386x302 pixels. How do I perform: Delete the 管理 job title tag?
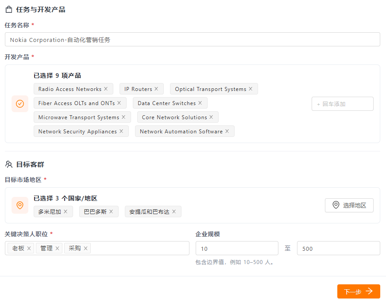[x=58, y=248]
